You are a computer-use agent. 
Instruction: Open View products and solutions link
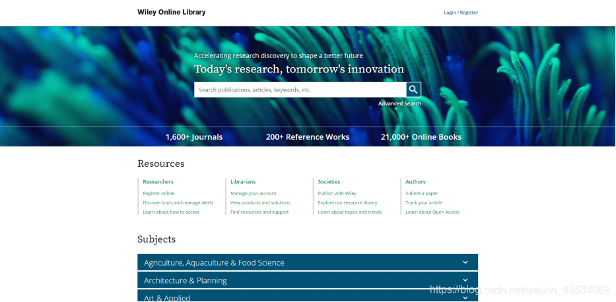pos(261,203)
